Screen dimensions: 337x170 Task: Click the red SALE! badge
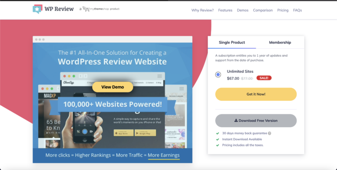click(x=264, y=78)
